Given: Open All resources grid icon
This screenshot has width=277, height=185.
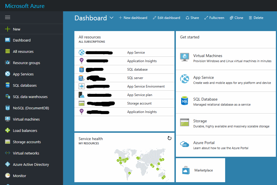Looking at the screenshot, I should tap(8, 51).
